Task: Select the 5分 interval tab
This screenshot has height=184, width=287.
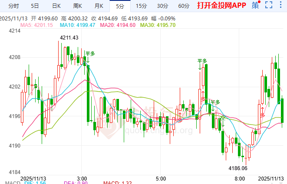Action: (x=120, y=6)
